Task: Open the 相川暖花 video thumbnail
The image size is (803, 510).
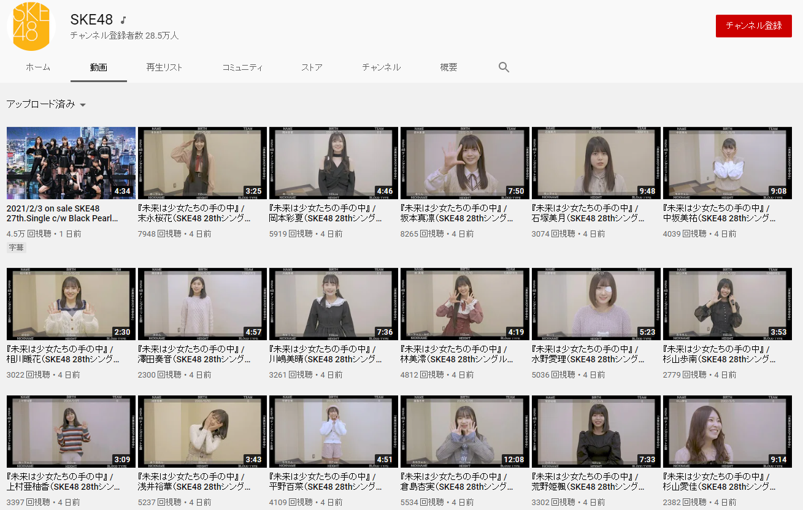Action: pyautogui.click(x=71, y=304)
